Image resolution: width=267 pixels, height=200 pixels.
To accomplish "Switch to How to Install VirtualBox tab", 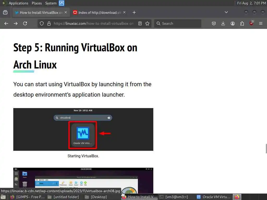I will tap(41, 12).
